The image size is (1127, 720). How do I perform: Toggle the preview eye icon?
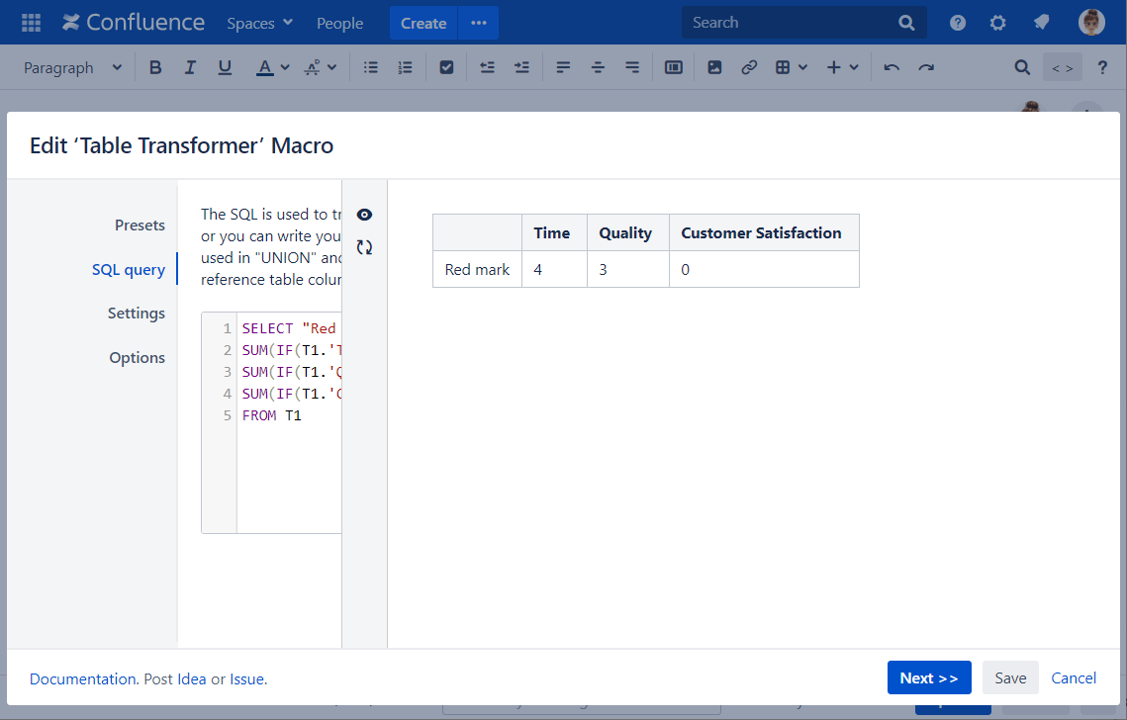coord(364,215)
